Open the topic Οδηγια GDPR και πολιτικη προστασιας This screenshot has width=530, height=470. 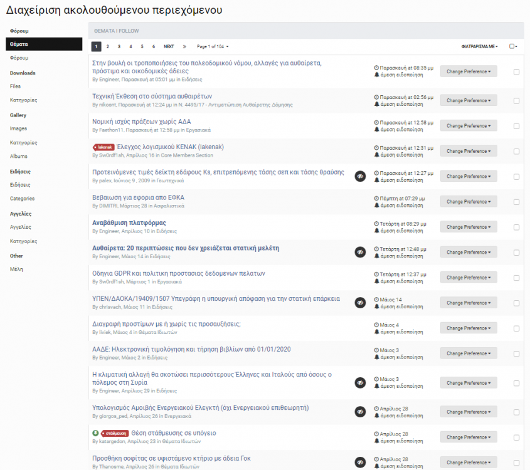tap(179, 273)
